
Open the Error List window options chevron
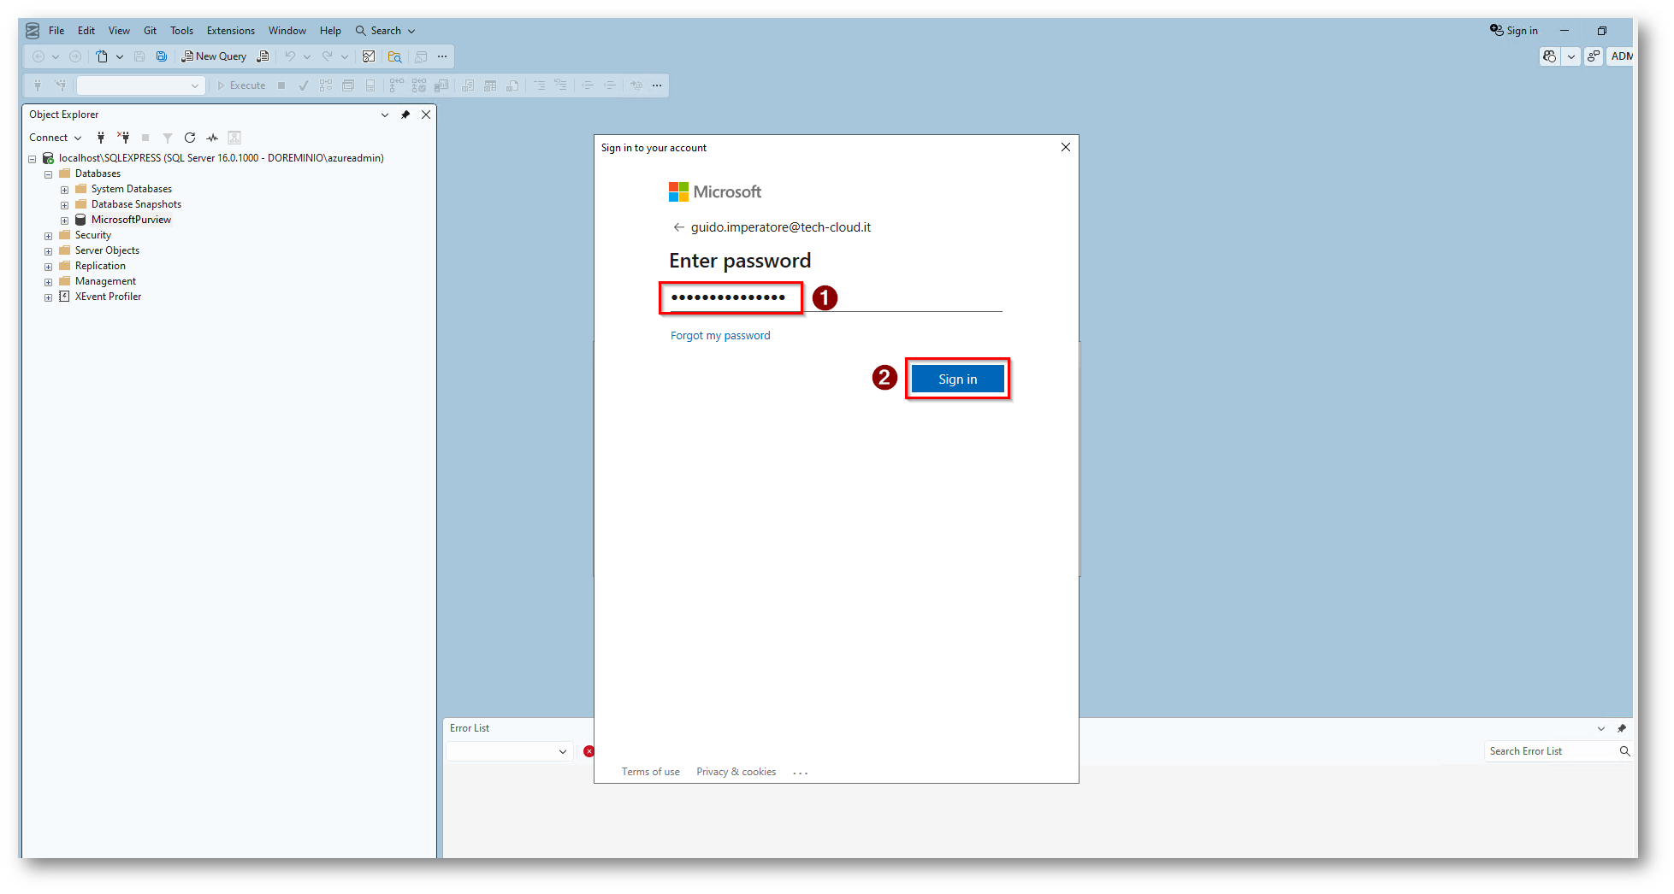[1601, 728]
